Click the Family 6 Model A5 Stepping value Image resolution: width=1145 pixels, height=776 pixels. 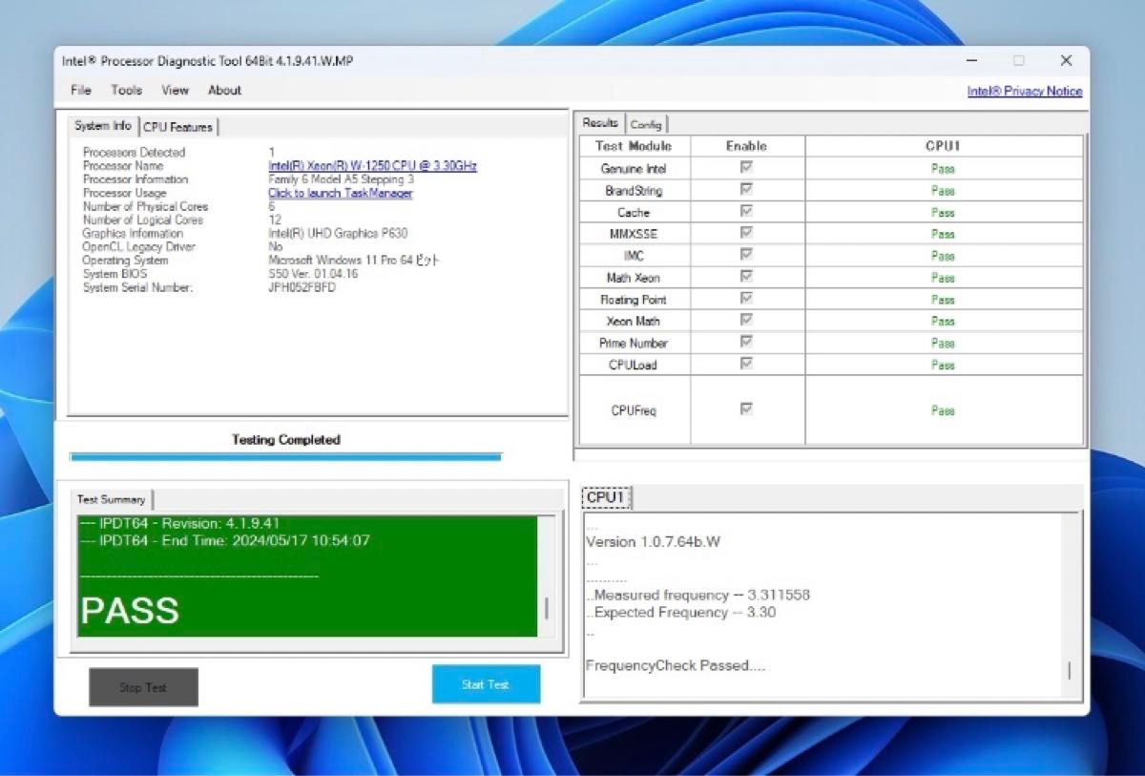342,179
